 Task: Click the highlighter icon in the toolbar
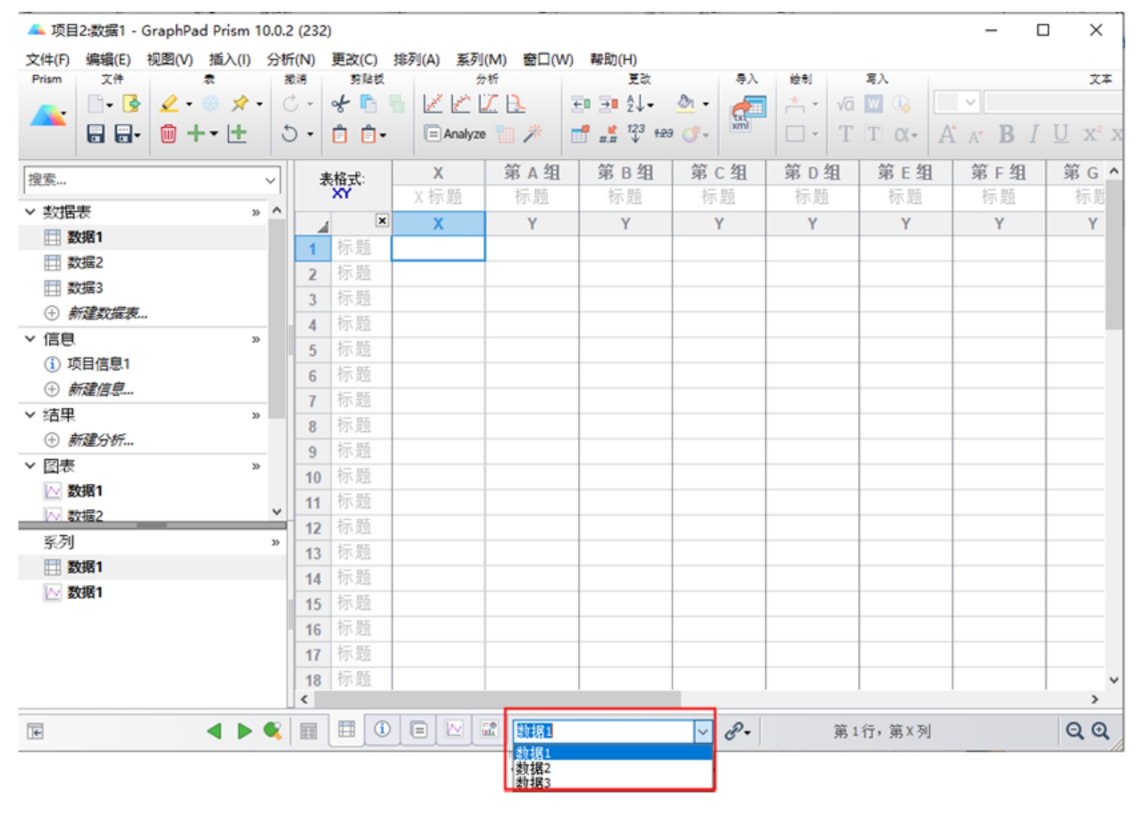(169, 104)
